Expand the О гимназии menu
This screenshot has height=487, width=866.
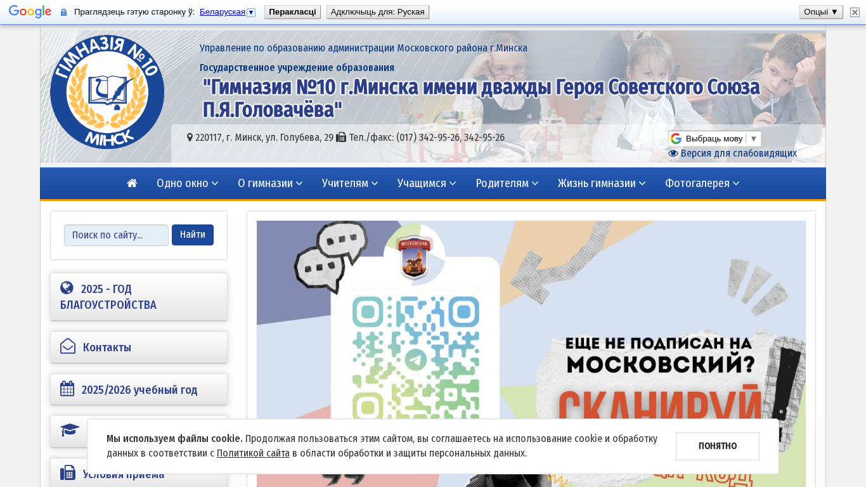point(270,183)
